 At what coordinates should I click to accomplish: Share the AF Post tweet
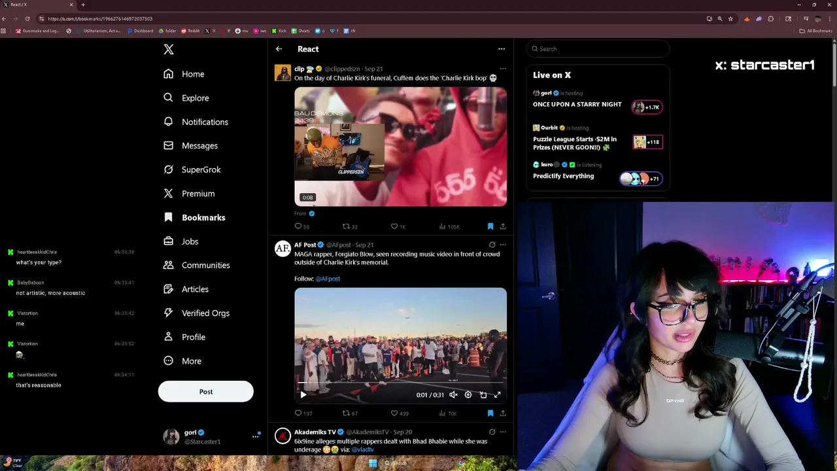[x=503, y=413]
